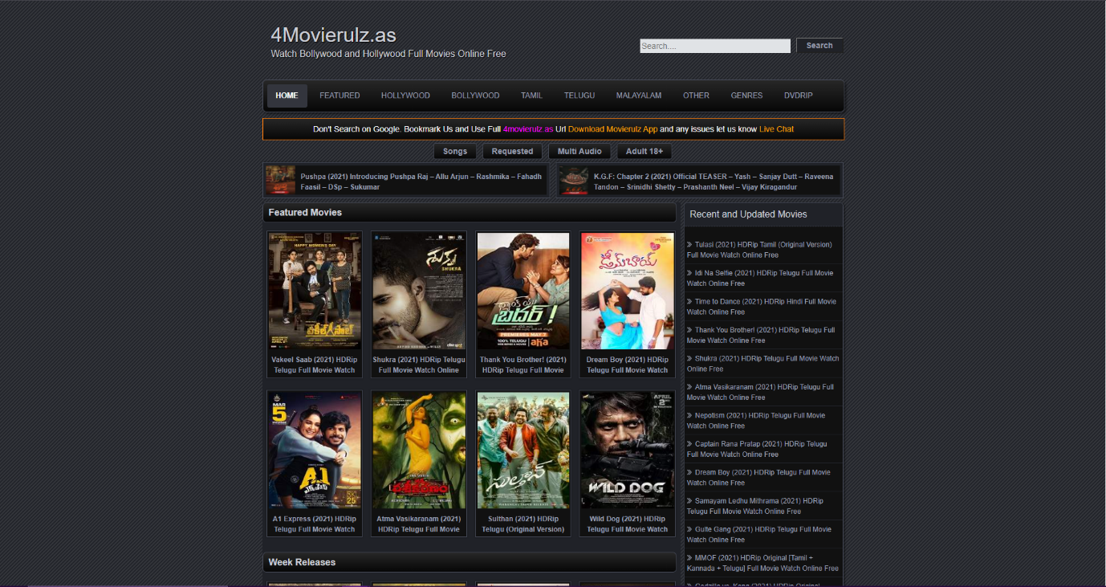
Task: Click Wild Dog (2021) HDRip title link
Action: 628,524
